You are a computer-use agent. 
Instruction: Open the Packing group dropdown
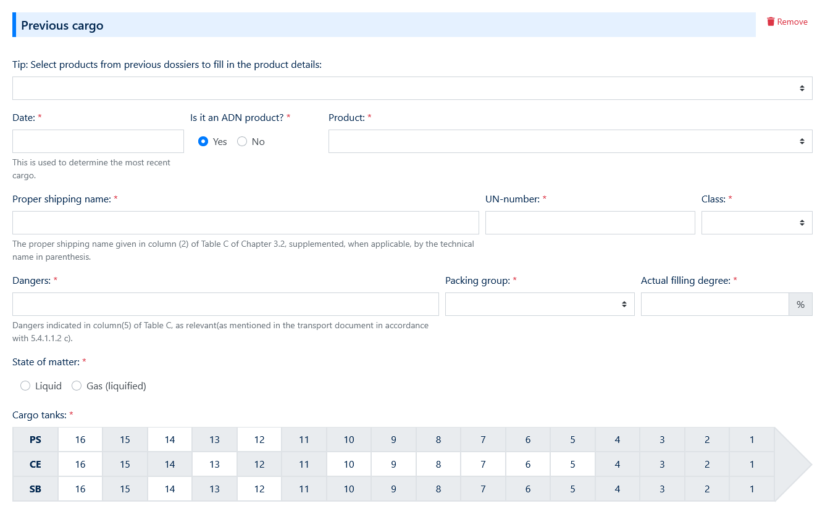click(x=539, y=304)
